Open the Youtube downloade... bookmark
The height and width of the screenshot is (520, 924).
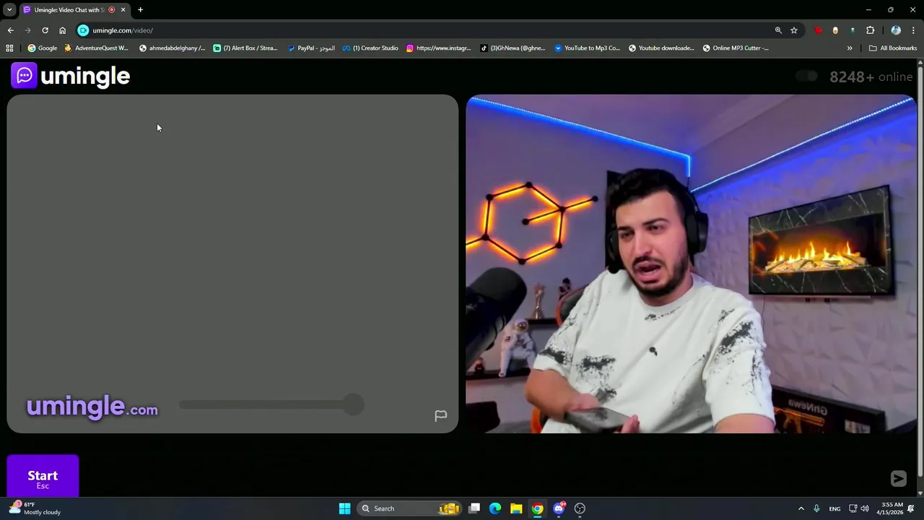[661, 48]
